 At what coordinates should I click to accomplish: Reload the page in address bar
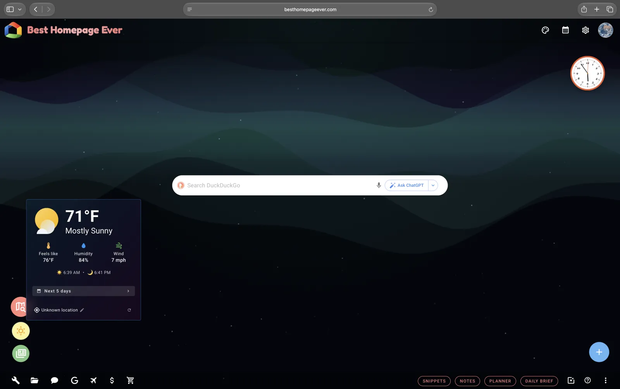point(431,10)
